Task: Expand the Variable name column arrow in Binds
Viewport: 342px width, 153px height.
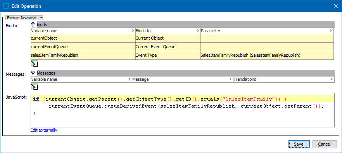Action: 133,31
